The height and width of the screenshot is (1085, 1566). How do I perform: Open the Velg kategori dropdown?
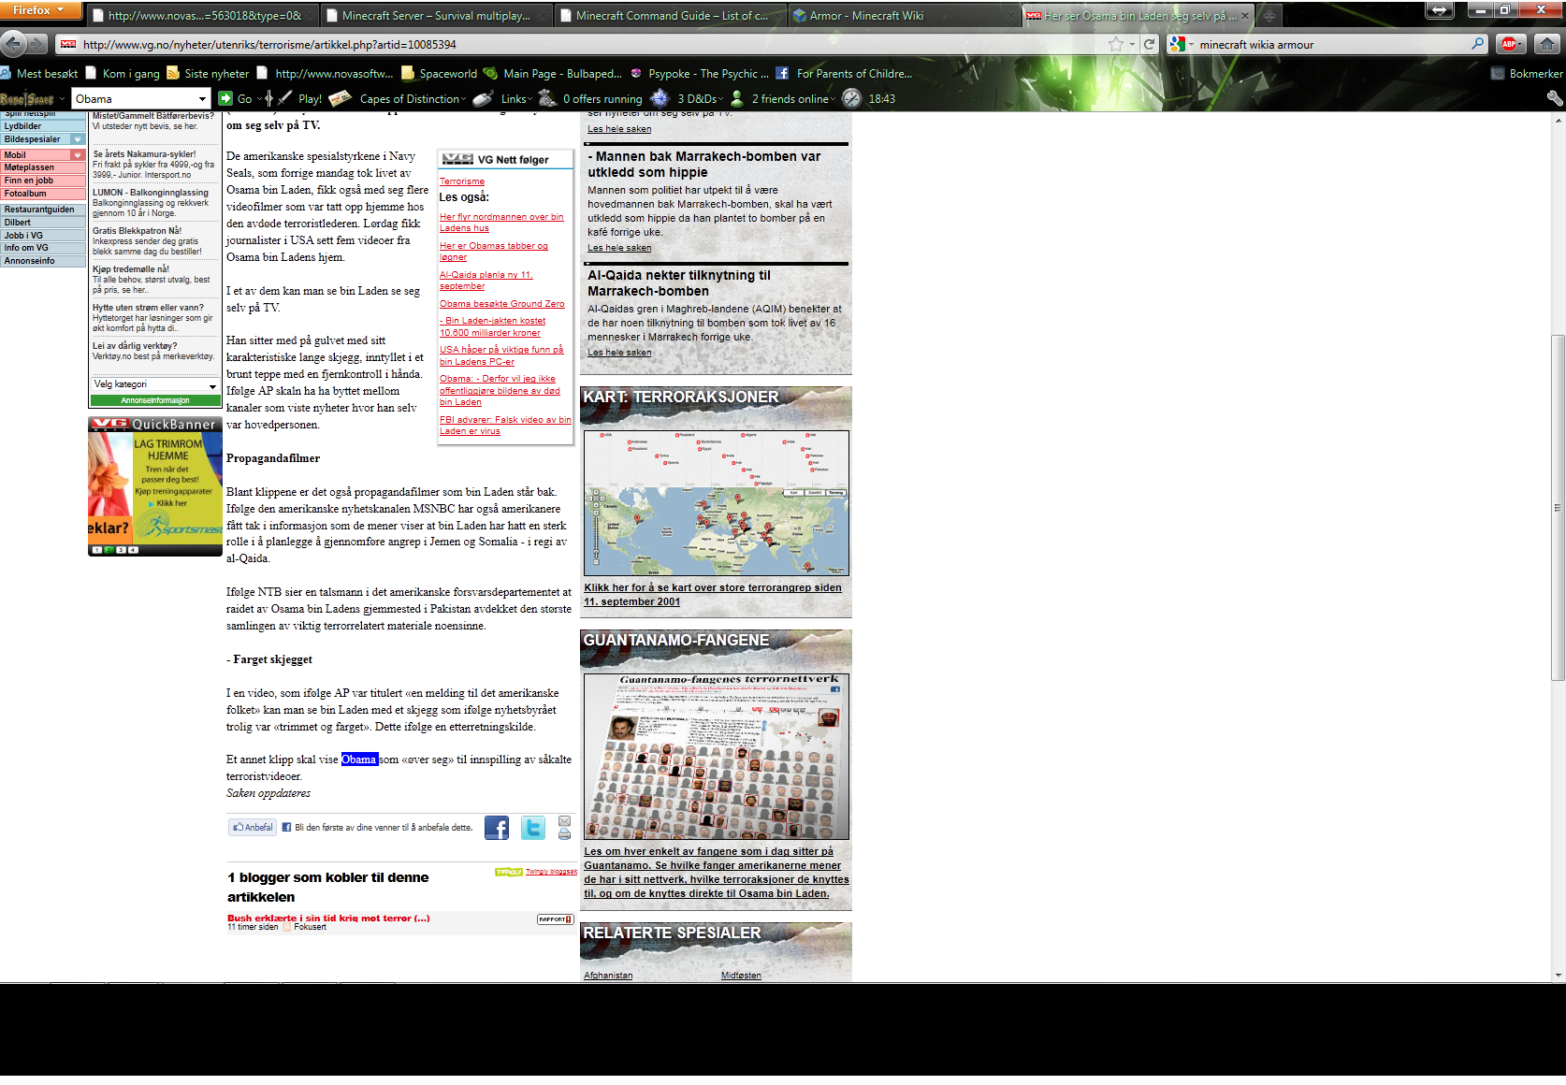(155, 384)
